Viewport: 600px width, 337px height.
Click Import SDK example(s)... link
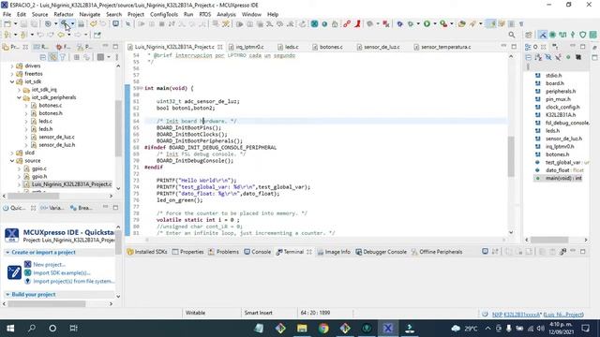pos(62,272)
